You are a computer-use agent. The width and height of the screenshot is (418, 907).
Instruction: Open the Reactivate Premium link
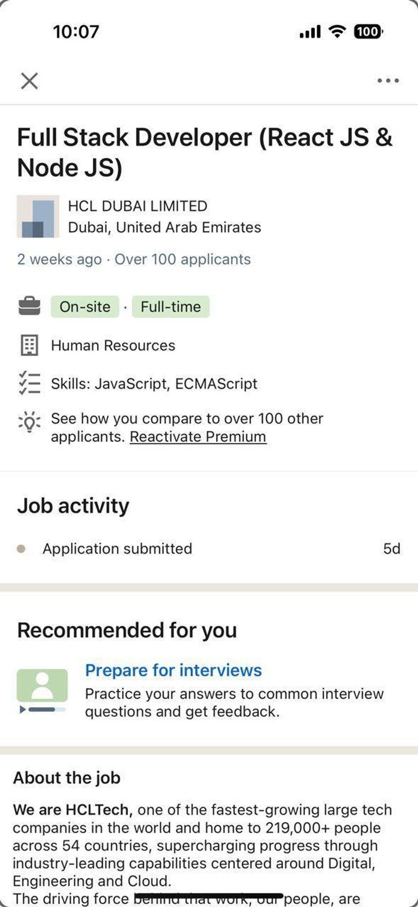coord(198,437)
